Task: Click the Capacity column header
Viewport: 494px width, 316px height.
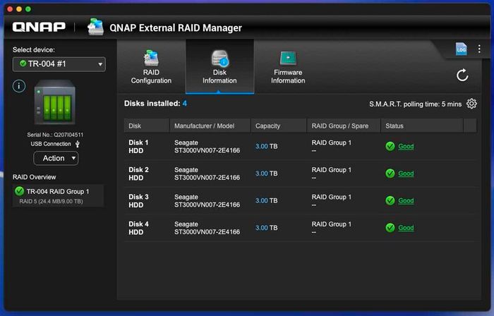Action: tap(279, 126)
